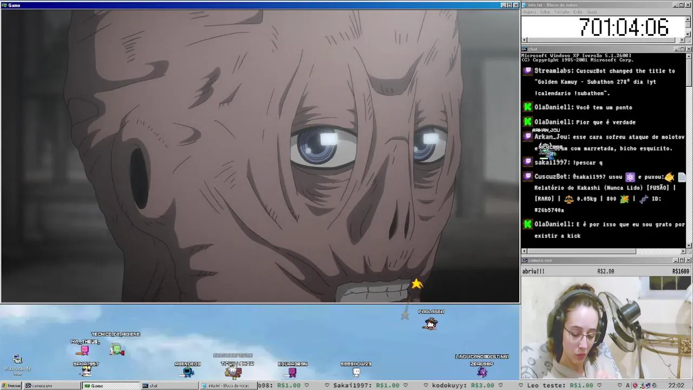Click the SESSHOU123 white character avatar
This screenshot has width=693, height=390.
(x=356, y=372)
